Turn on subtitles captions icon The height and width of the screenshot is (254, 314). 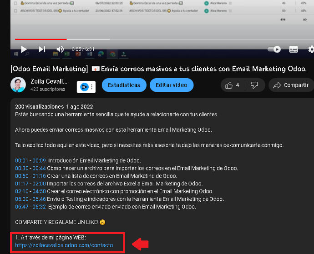click(294, 49)
